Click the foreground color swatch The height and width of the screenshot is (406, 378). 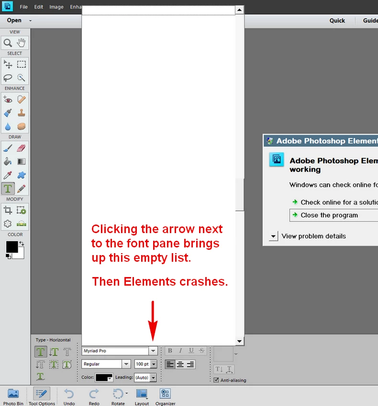click(x=12, y=247)
